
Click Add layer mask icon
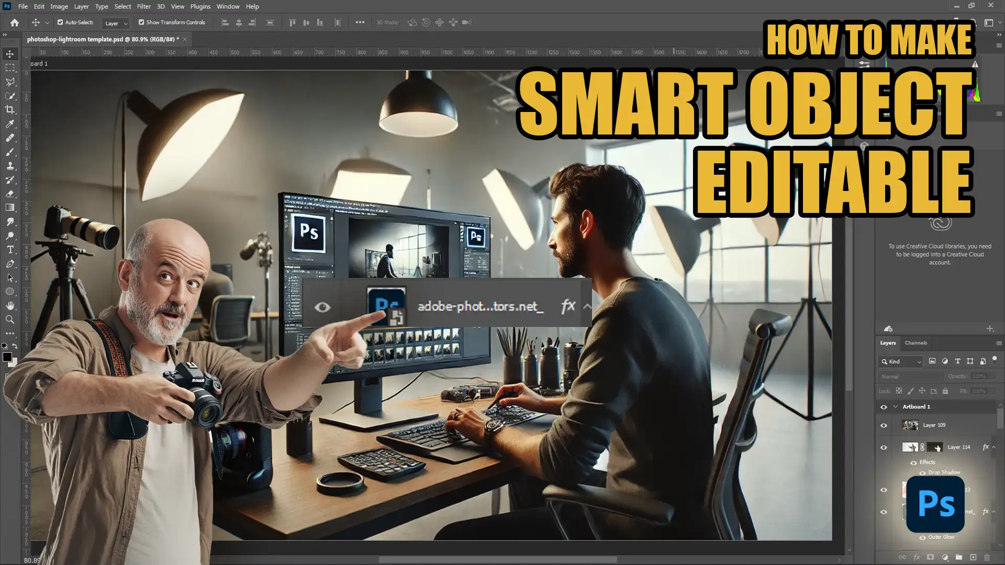(931, 558)
